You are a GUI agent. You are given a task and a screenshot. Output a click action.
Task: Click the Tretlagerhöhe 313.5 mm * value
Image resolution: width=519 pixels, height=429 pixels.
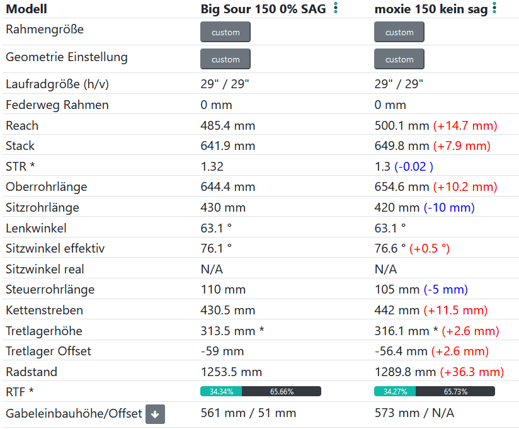point(232,331)
